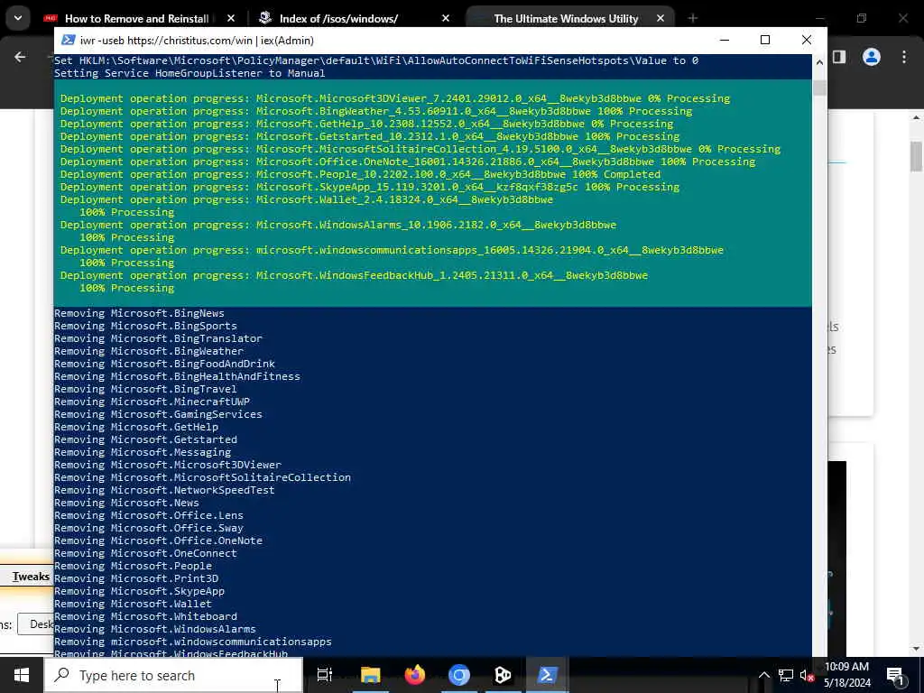Open the notification center icon
The width and height of the screenshot is (924, 693).
click(x=895, y=676)
